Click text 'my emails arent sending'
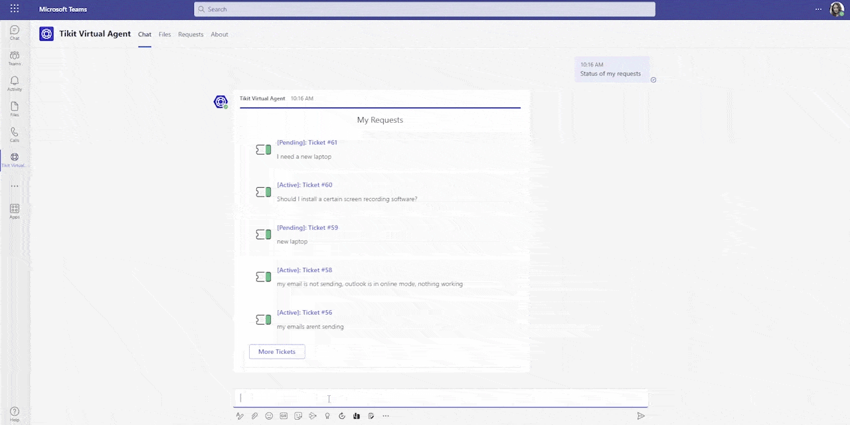 [310, 327]
